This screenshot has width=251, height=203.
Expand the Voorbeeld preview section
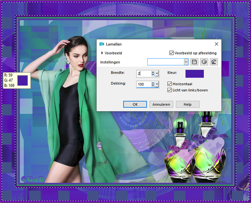click(102, 53)
